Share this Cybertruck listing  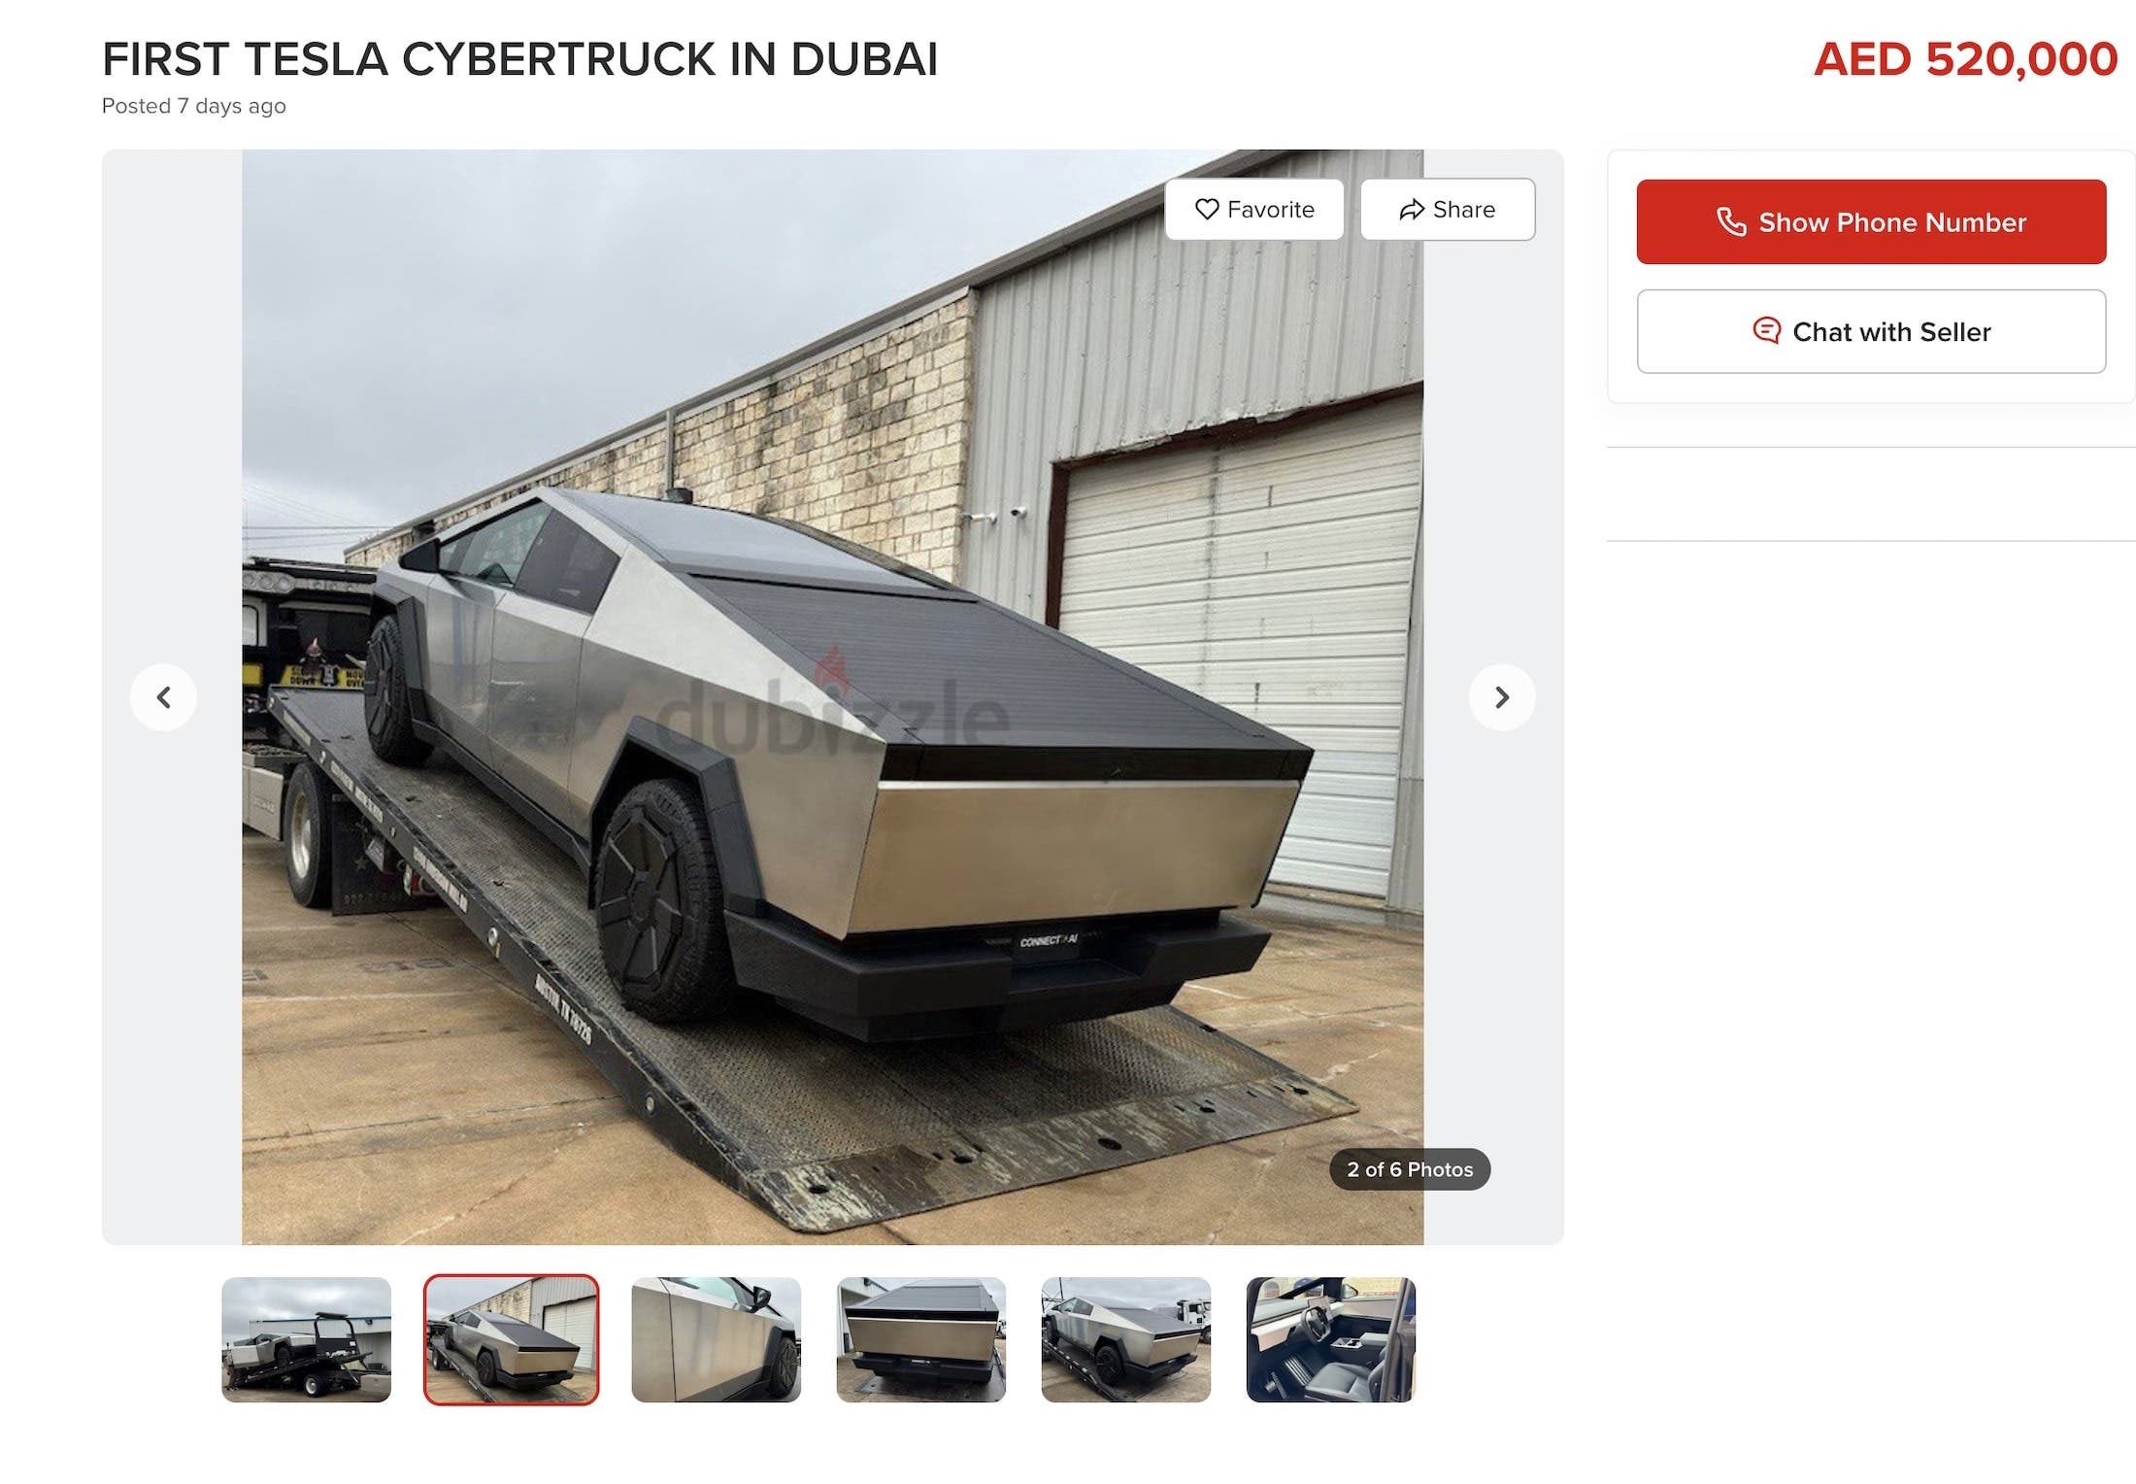(1448, 209)
